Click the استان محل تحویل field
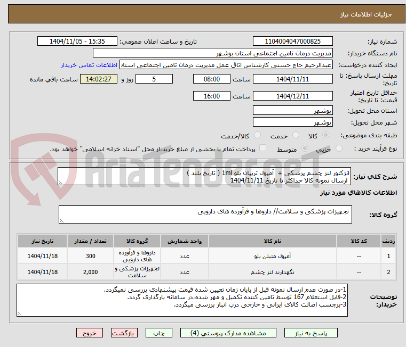 click(x=292, y=111)
